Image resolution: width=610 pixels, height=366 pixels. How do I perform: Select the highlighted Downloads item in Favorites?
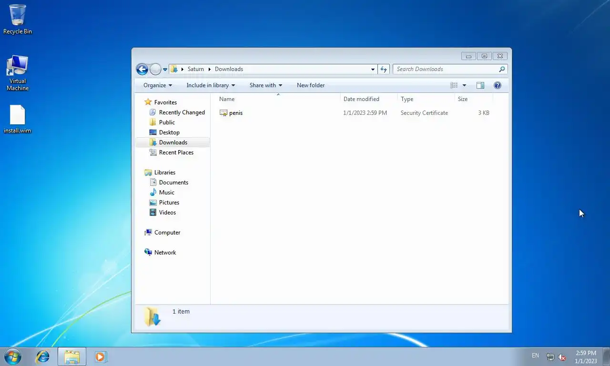[173, 142]
